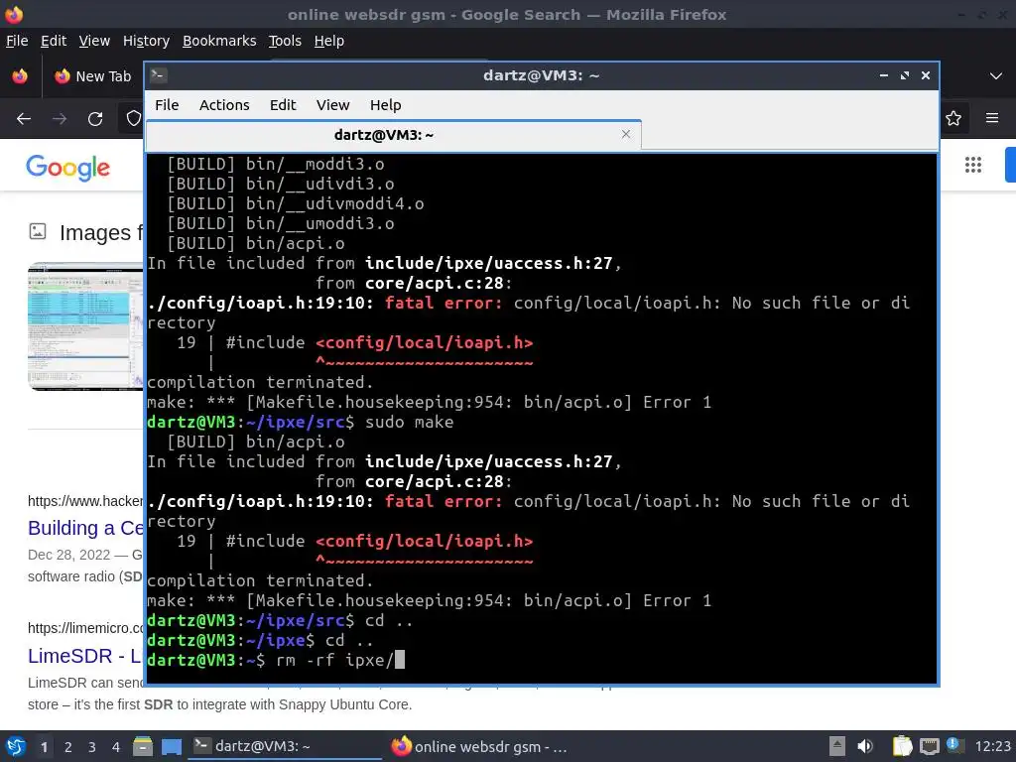Close the dartz@VM3 terminal tab
Image resolution: width=1016 pixels, height=762 pixels.
pyautogui.click(x=626, y=134)
